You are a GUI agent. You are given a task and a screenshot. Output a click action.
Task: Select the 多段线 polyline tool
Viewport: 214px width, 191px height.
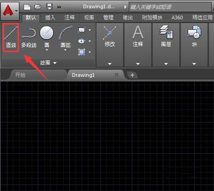point(29,37)
